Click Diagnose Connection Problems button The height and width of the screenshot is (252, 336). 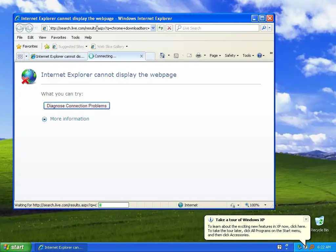pos(77,106)
